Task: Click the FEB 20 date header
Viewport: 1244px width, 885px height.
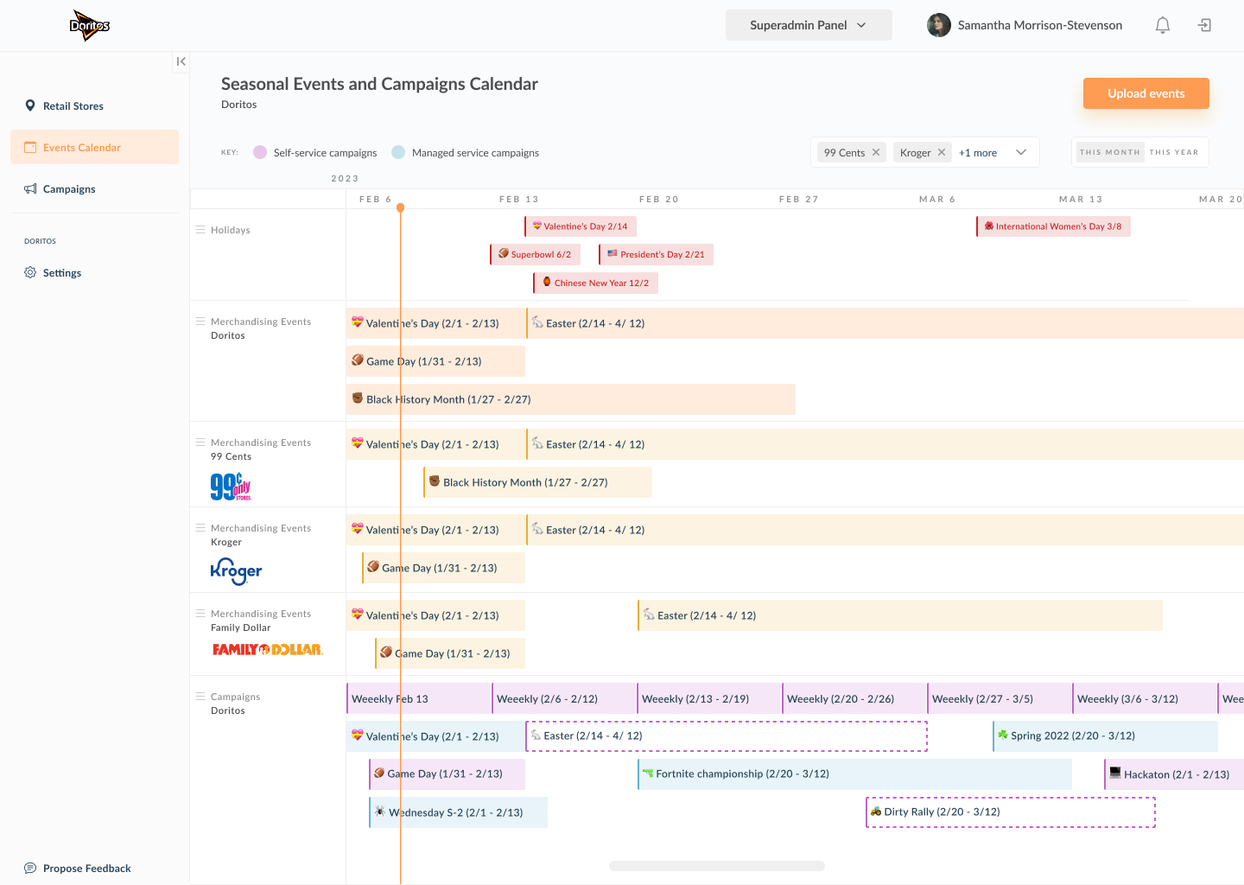Action: pos(659,199)
